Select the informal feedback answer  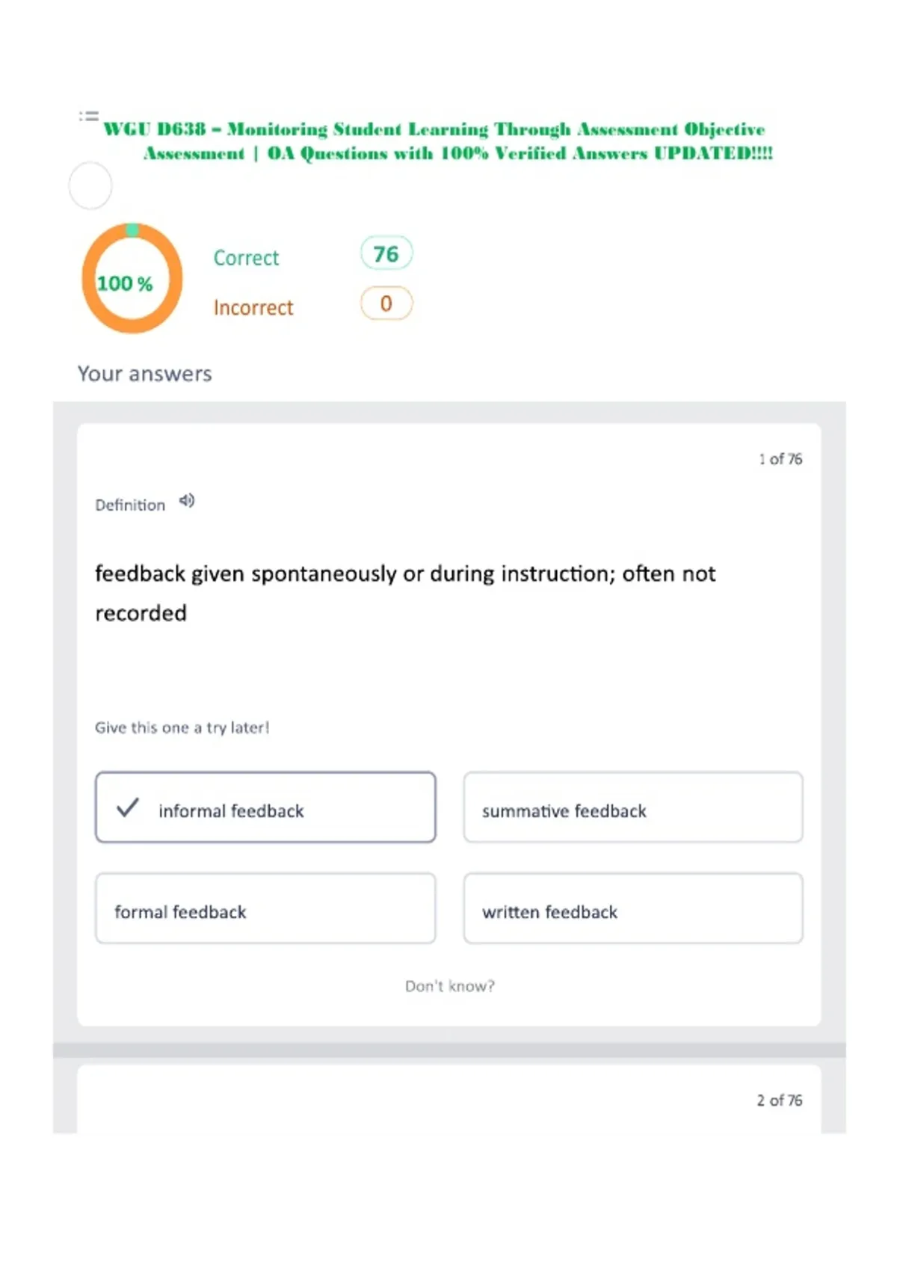click(265, 807)
